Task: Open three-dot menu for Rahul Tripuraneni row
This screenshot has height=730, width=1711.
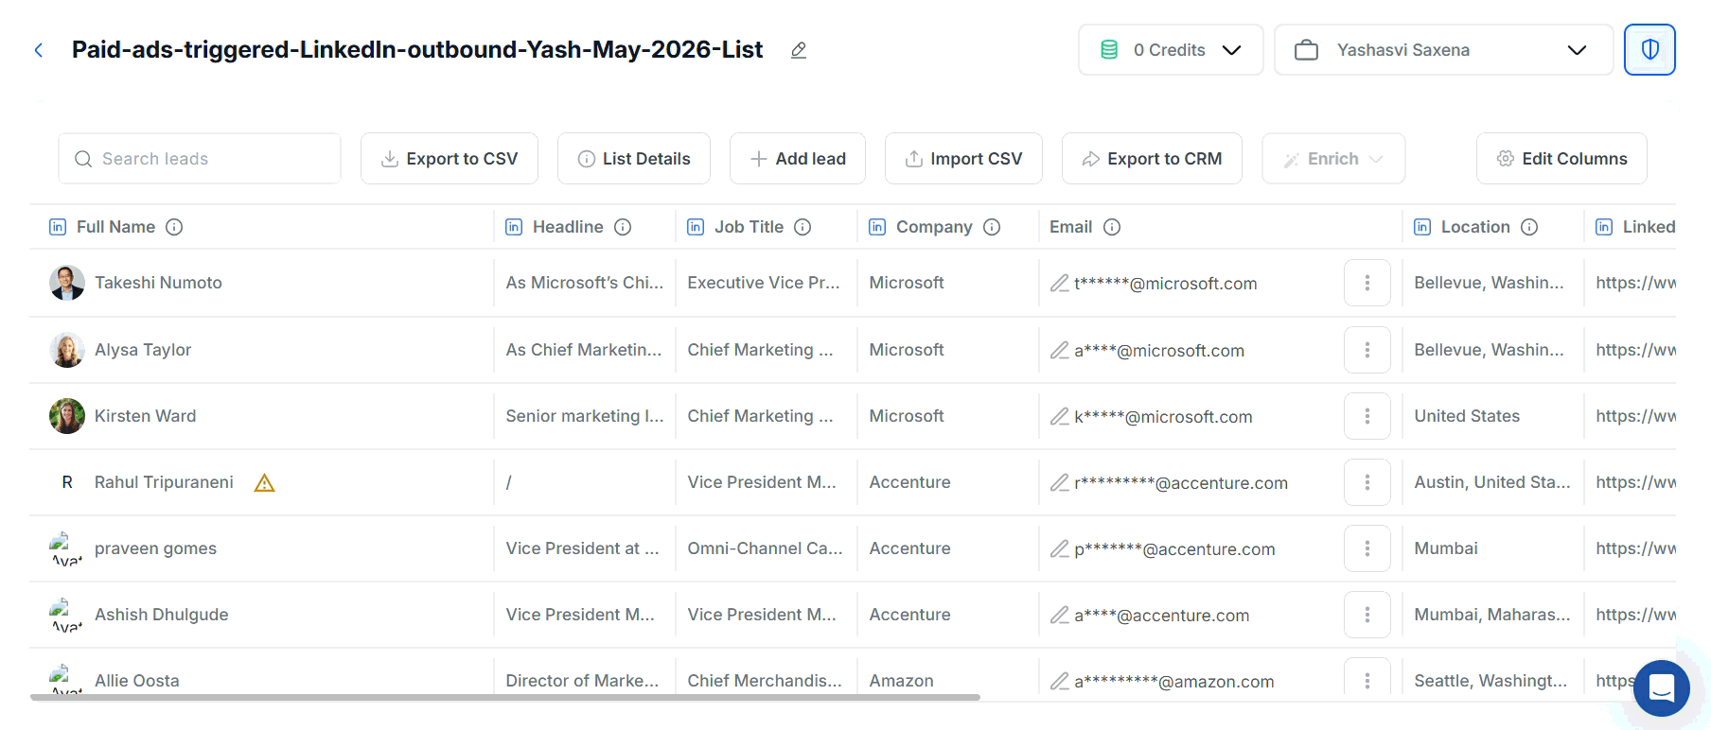Action: pos(1367,482)
